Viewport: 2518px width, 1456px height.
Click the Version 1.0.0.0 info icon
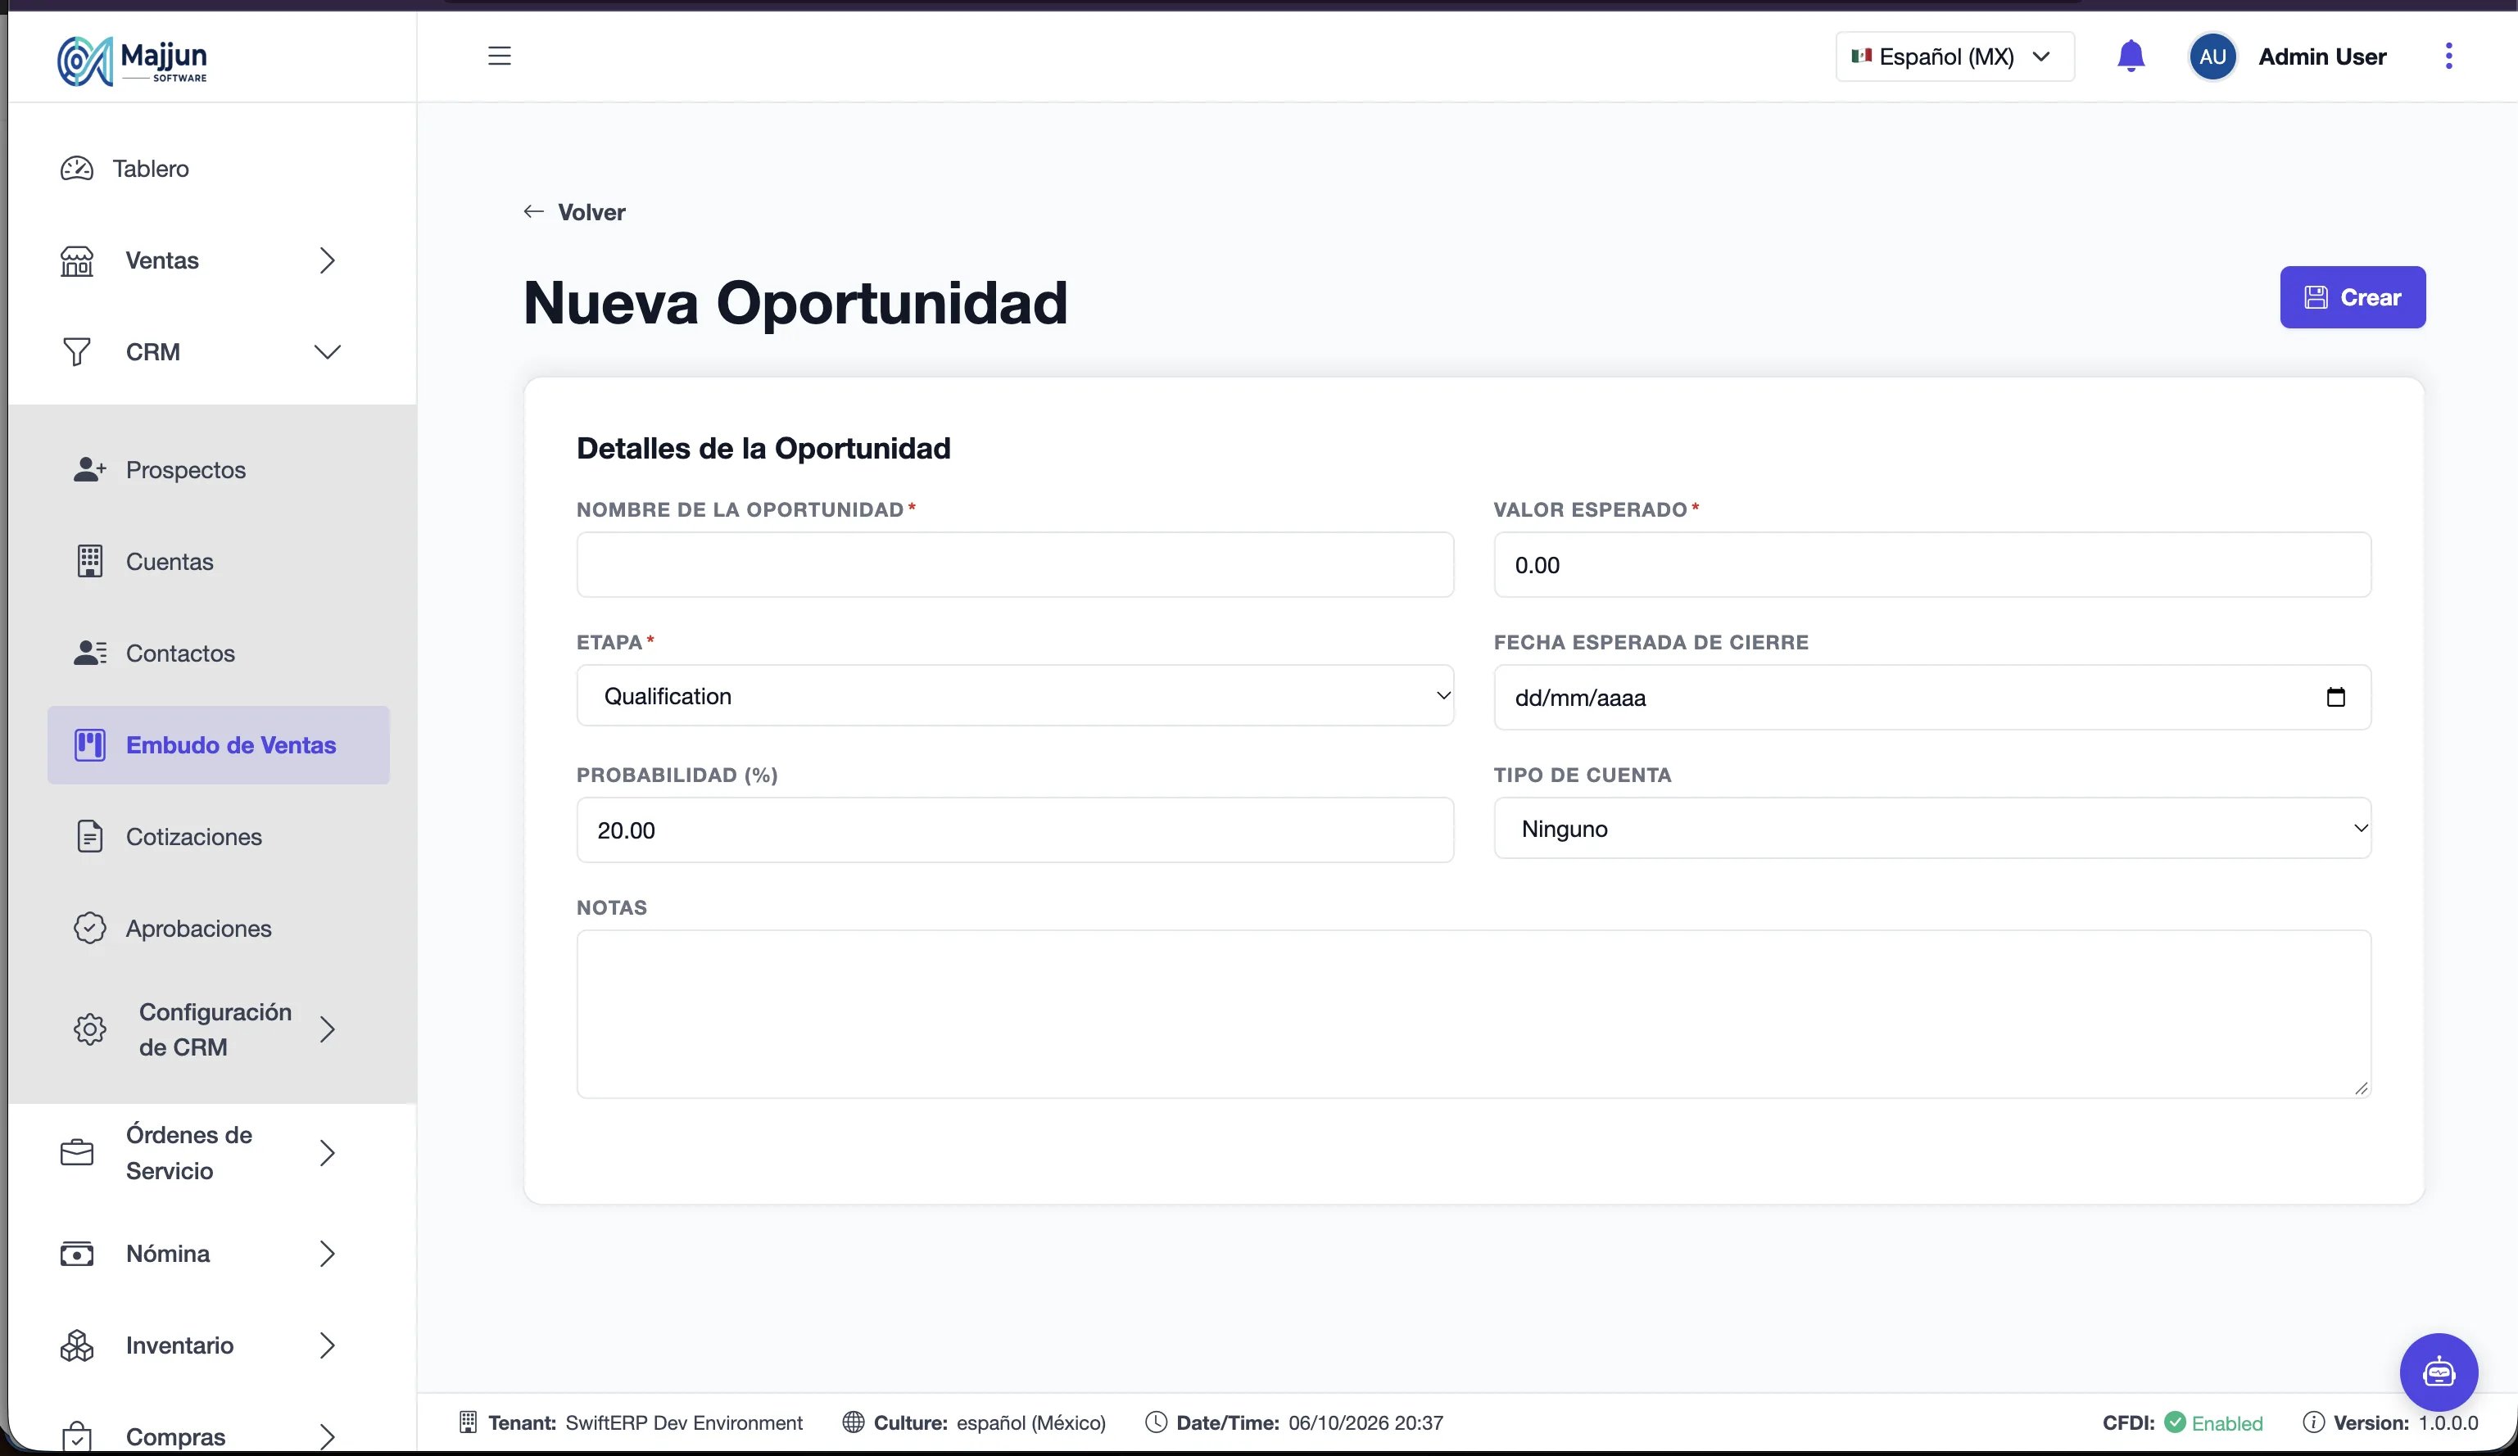coord(2312,1422)
